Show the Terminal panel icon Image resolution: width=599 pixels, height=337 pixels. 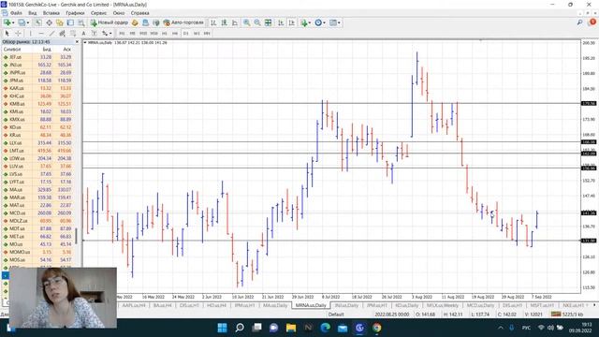click(x=70, y=22)
